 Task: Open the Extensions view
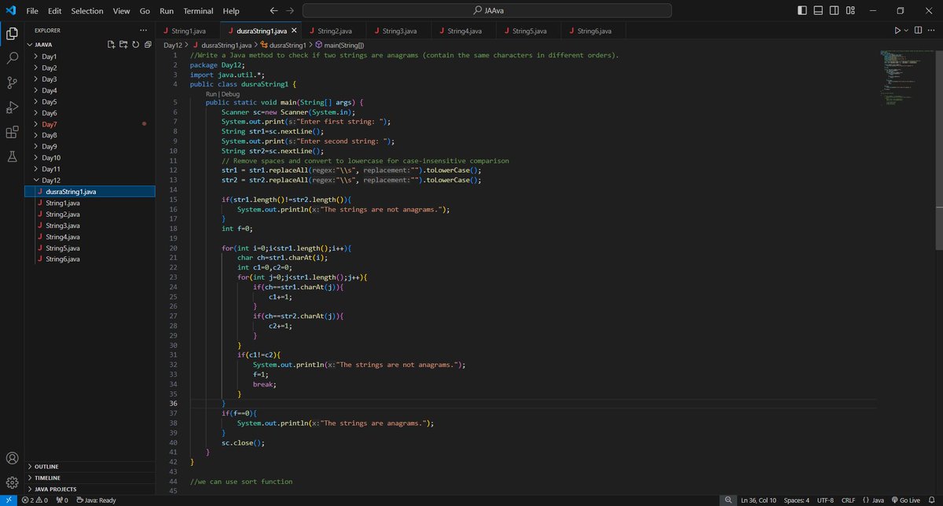point(13,131)
